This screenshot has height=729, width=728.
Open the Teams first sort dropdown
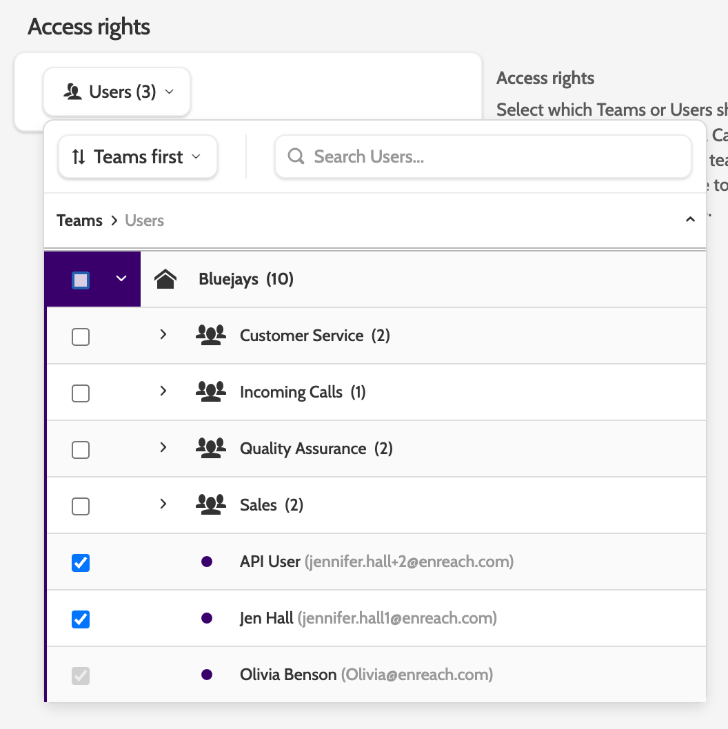[138, 157]
